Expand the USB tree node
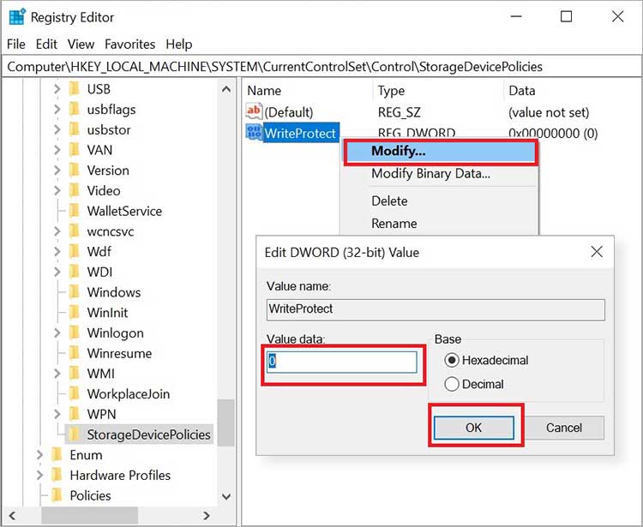The image size is (643, 527). click(x=57, y=89)
